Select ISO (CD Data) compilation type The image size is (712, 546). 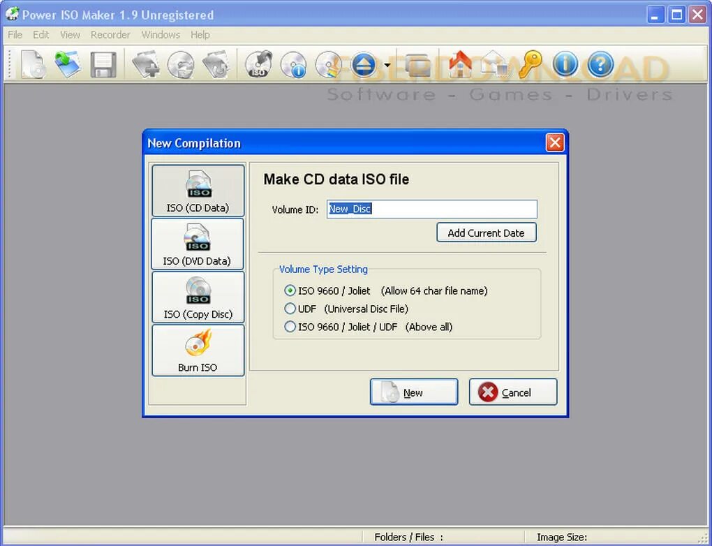pos(198,191)
